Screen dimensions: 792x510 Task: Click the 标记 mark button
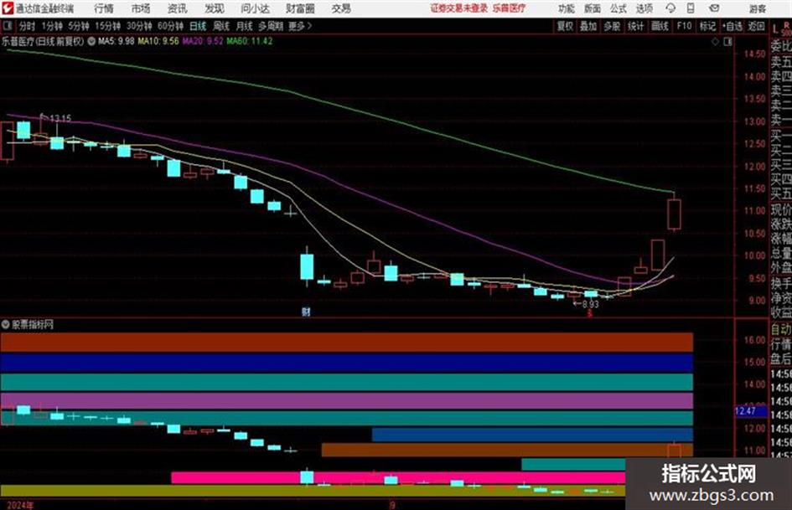tap(707, 26)
